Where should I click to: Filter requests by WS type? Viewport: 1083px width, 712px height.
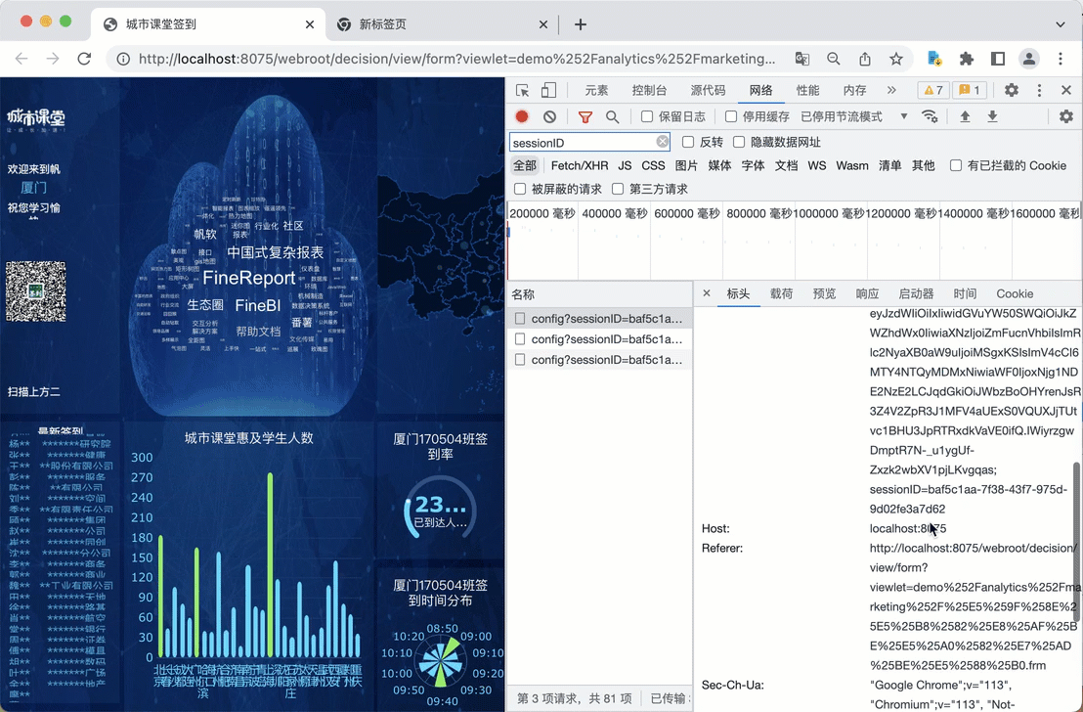point(816,165)
